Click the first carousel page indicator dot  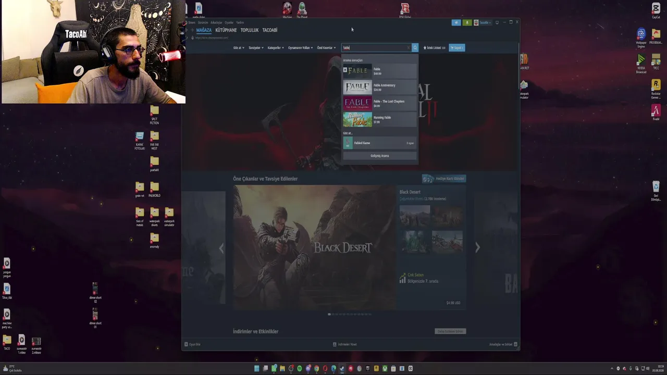pos(329,314)
